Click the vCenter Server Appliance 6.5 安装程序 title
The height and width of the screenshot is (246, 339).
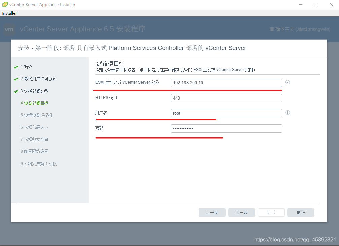(x=82, y=29)
